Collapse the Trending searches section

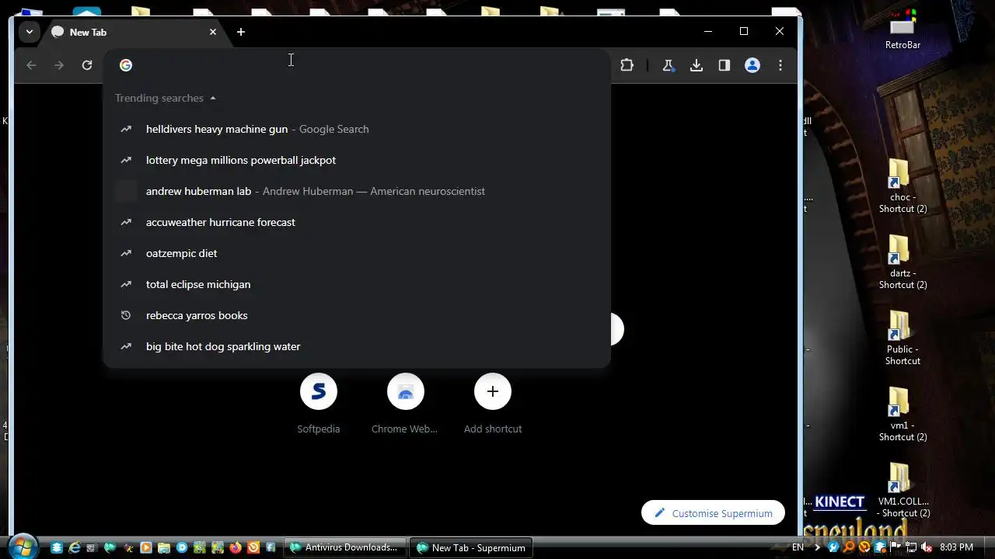coord(165,98)
